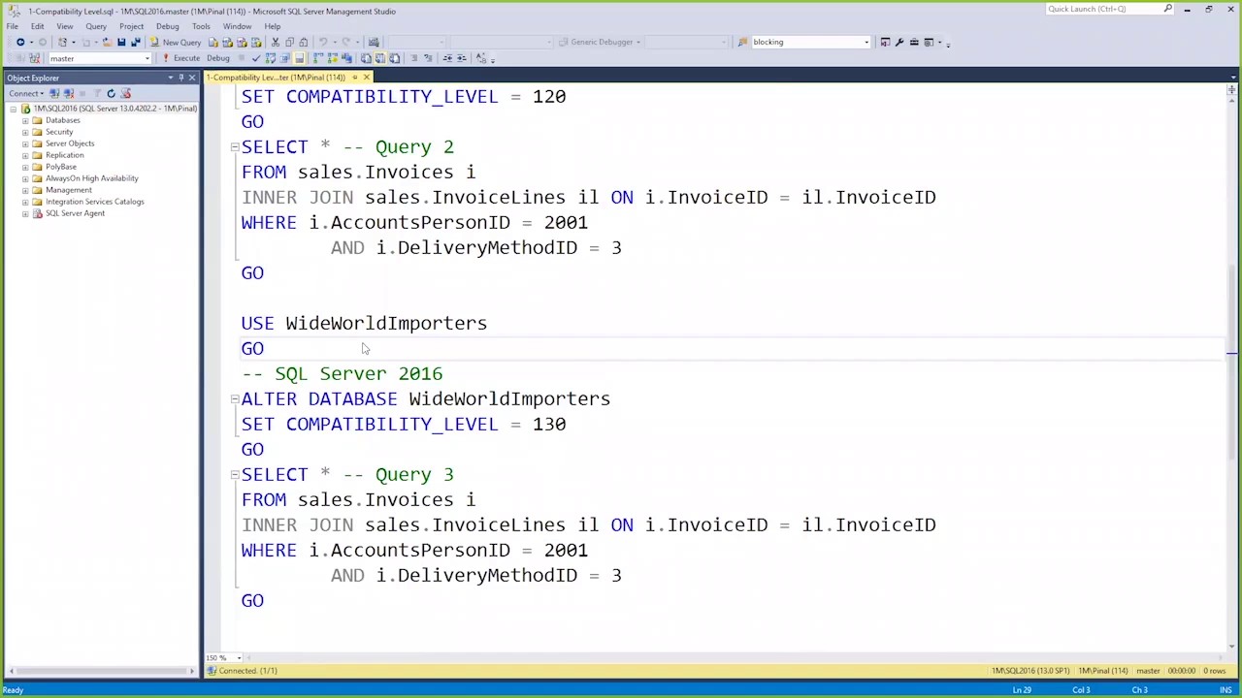Open the blocking find combo box
The image size is (1242, 698).
click(x=810, y=42)
